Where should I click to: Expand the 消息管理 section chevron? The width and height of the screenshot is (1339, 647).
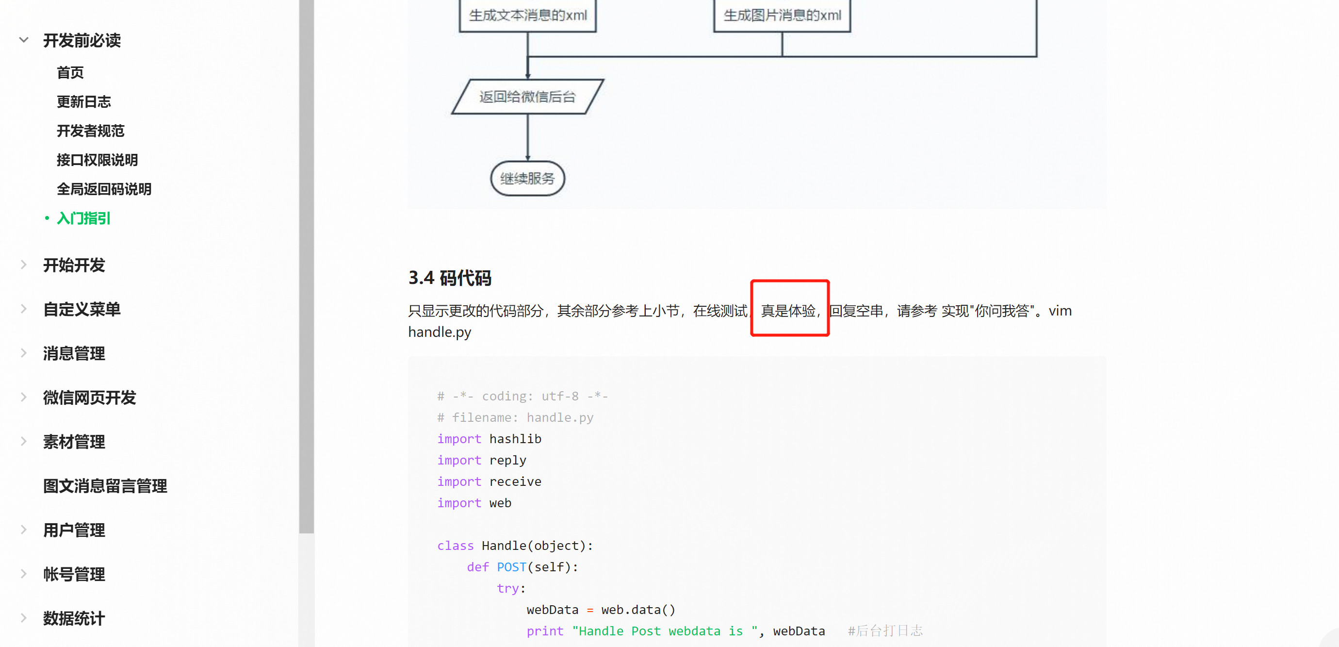pos(23,353)
